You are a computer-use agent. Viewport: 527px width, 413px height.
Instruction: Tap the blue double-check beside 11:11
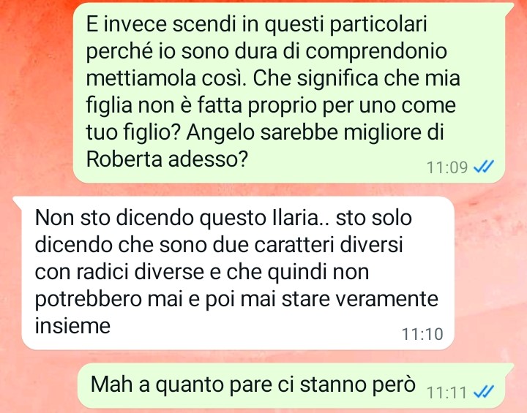click(484, 392)
